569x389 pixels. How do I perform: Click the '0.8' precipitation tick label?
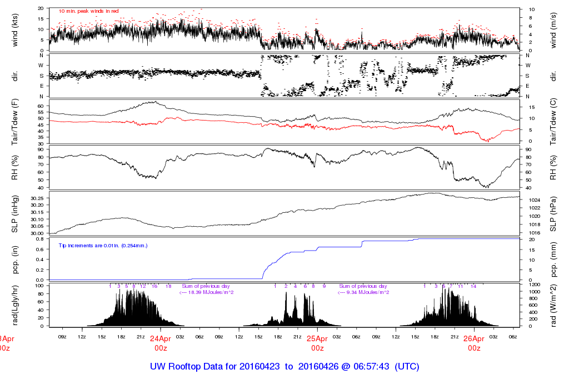(40, 239)
